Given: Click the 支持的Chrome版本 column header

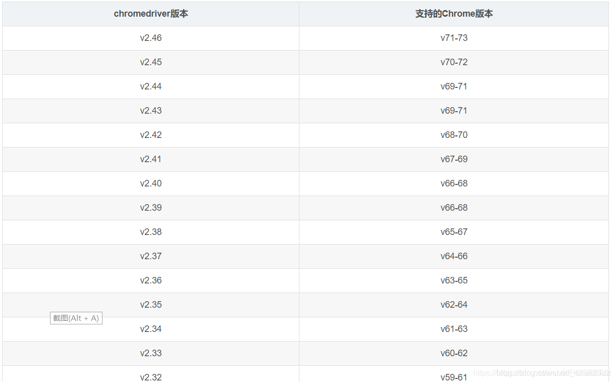Looking at the screenshot, I should 454,14.
